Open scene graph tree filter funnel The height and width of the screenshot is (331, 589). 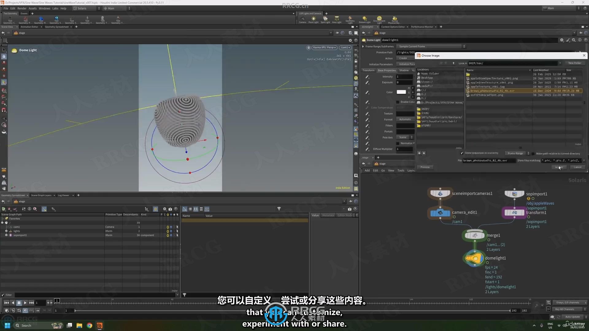click(x=279, y=209)
